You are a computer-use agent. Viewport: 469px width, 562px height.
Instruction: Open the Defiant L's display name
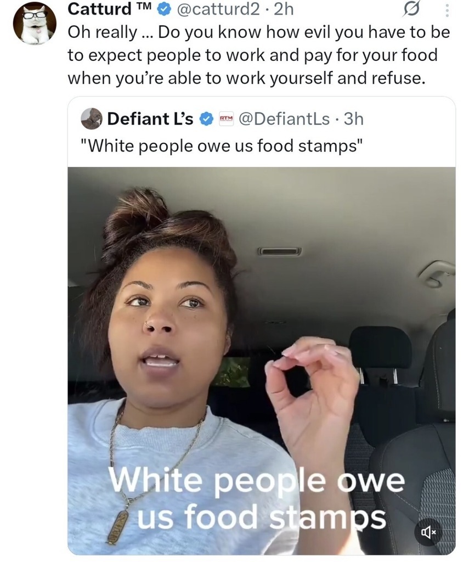[150, 119]
